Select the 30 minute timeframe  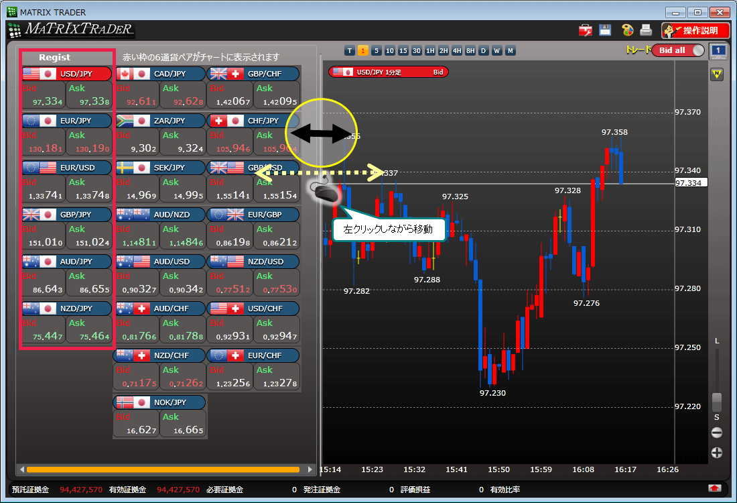(x=417, y=51)
